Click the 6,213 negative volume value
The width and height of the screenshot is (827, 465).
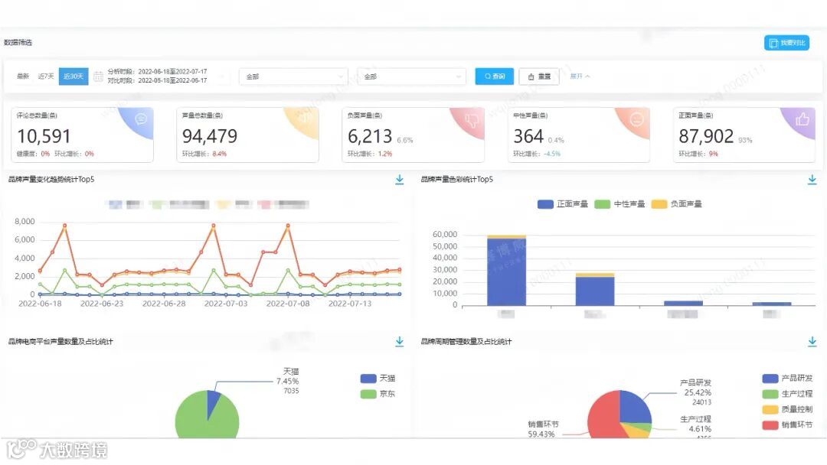(x=370, y=136)
